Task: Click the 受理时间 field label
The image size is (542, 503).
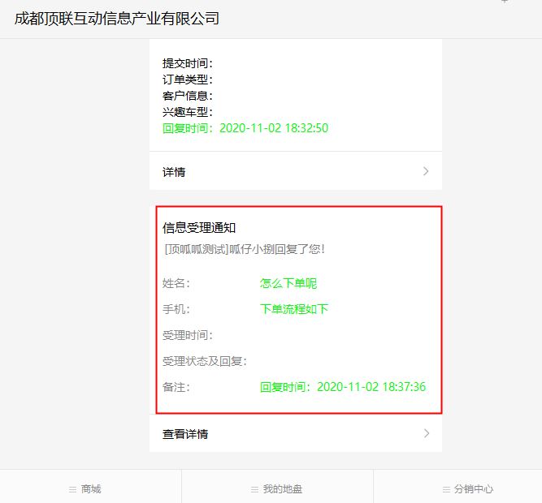Action: (188, 335)
